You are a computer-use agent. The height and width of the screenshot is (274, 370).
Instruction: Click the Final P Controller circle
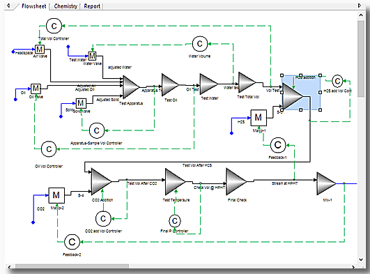(x=175, y=221)
